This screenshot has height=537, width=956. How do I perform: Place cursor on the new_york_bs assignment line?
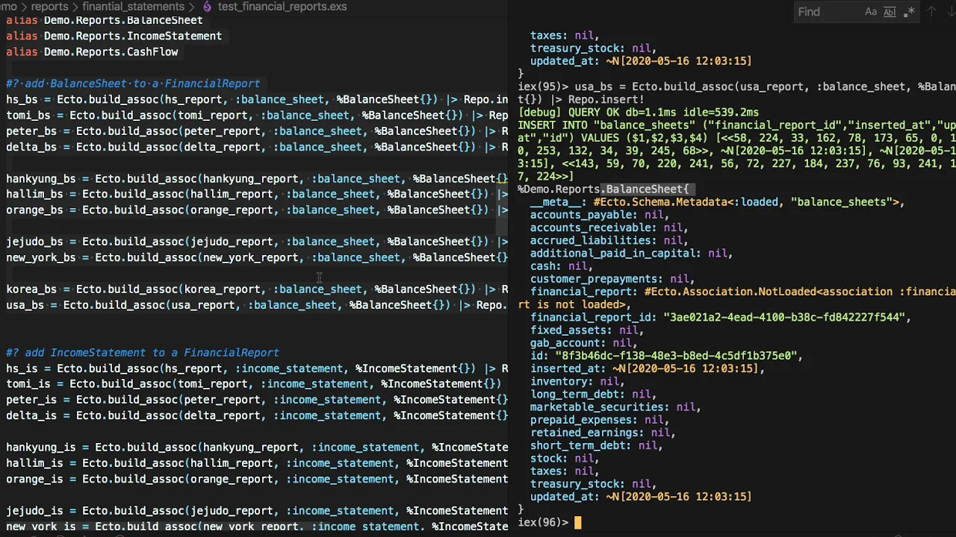[x=257, y=257]
